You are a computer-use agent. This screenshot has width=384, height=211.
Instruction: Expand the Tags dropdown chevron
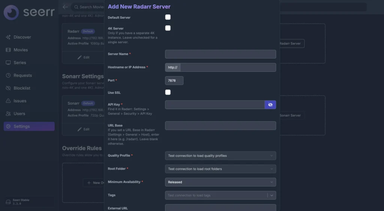point(271,195)
